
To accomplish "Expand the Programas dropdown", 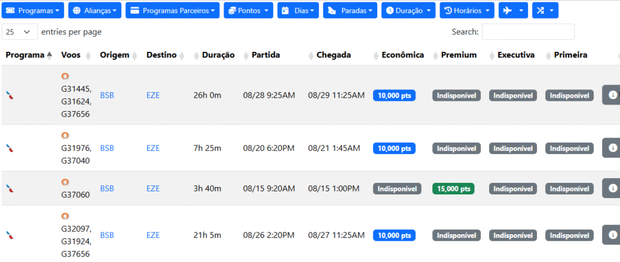I will [x=33, y=10].
